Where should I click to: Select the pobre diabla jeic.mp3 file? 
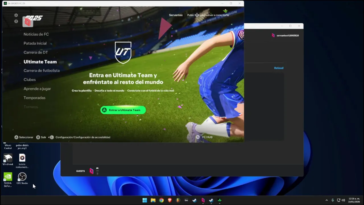22,147
